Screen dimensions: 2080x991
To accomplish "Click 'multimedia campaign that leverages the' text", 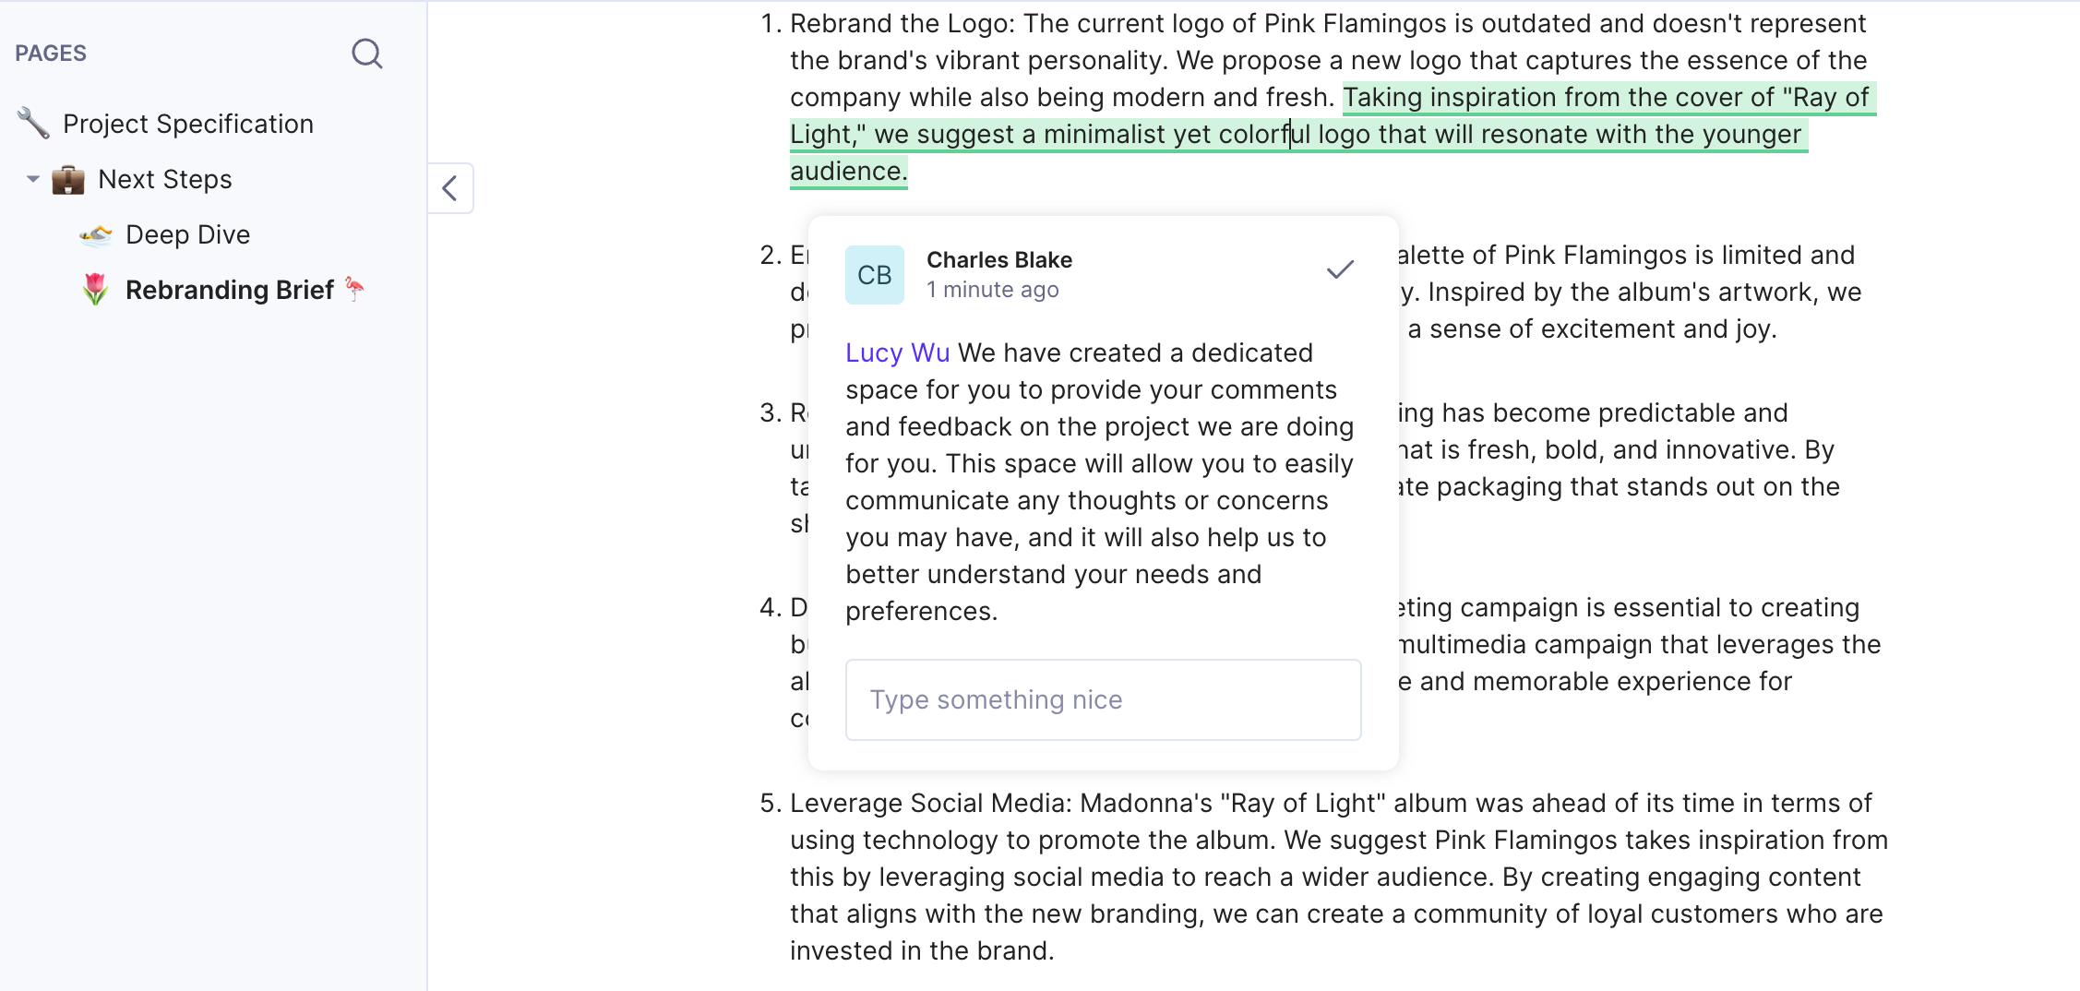I will click(x=1640, y=644).
